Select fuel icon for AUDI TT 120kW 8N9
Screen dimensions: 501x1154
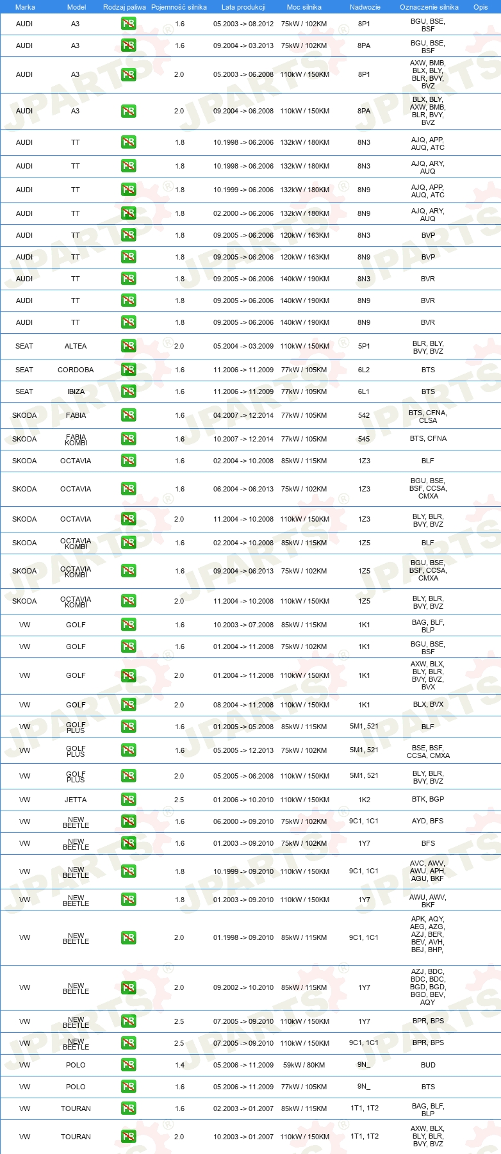pyautogui.click(x=128, y=257)
